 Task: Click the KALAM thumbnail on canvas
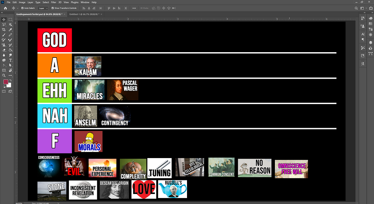click(88, 66)
